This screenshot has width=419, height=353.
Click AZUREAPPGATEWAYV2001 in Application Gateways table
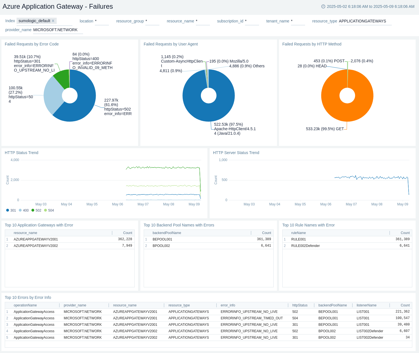[36, 239]
